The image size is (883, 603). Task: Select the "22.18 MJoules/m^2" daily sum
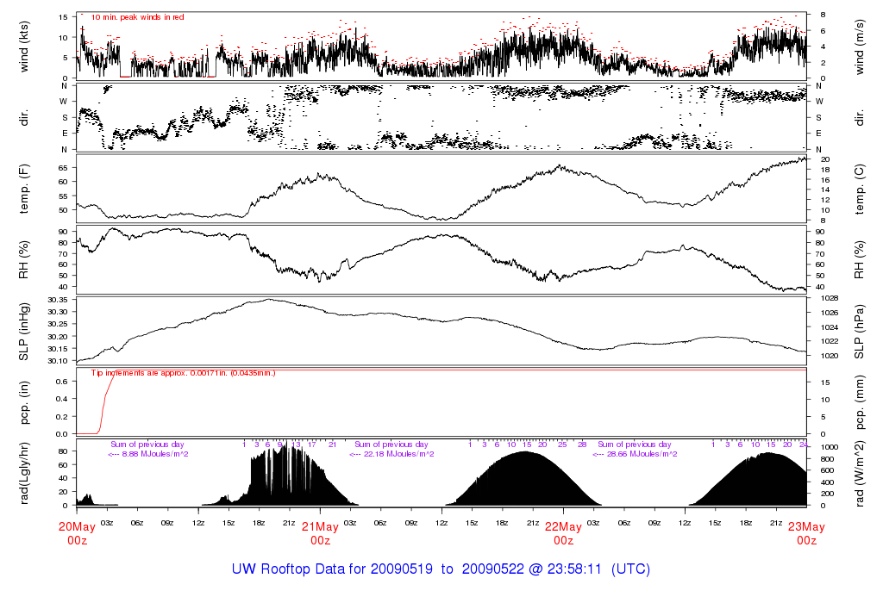(398, 454)
